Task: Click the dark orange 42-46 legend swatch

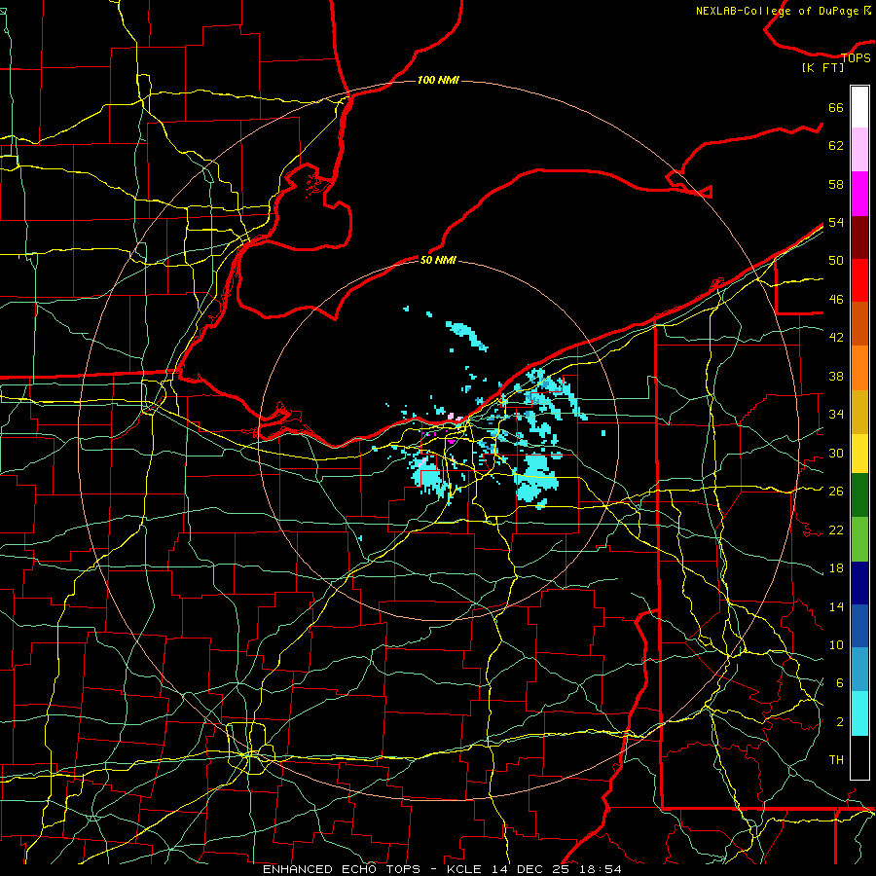Action: (859, 324)
